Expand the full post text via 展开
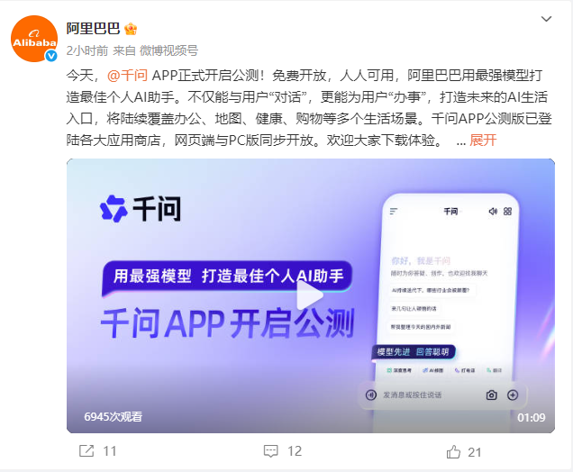Image resolution: width=573 pixels, height=472 pixels. 483,141
